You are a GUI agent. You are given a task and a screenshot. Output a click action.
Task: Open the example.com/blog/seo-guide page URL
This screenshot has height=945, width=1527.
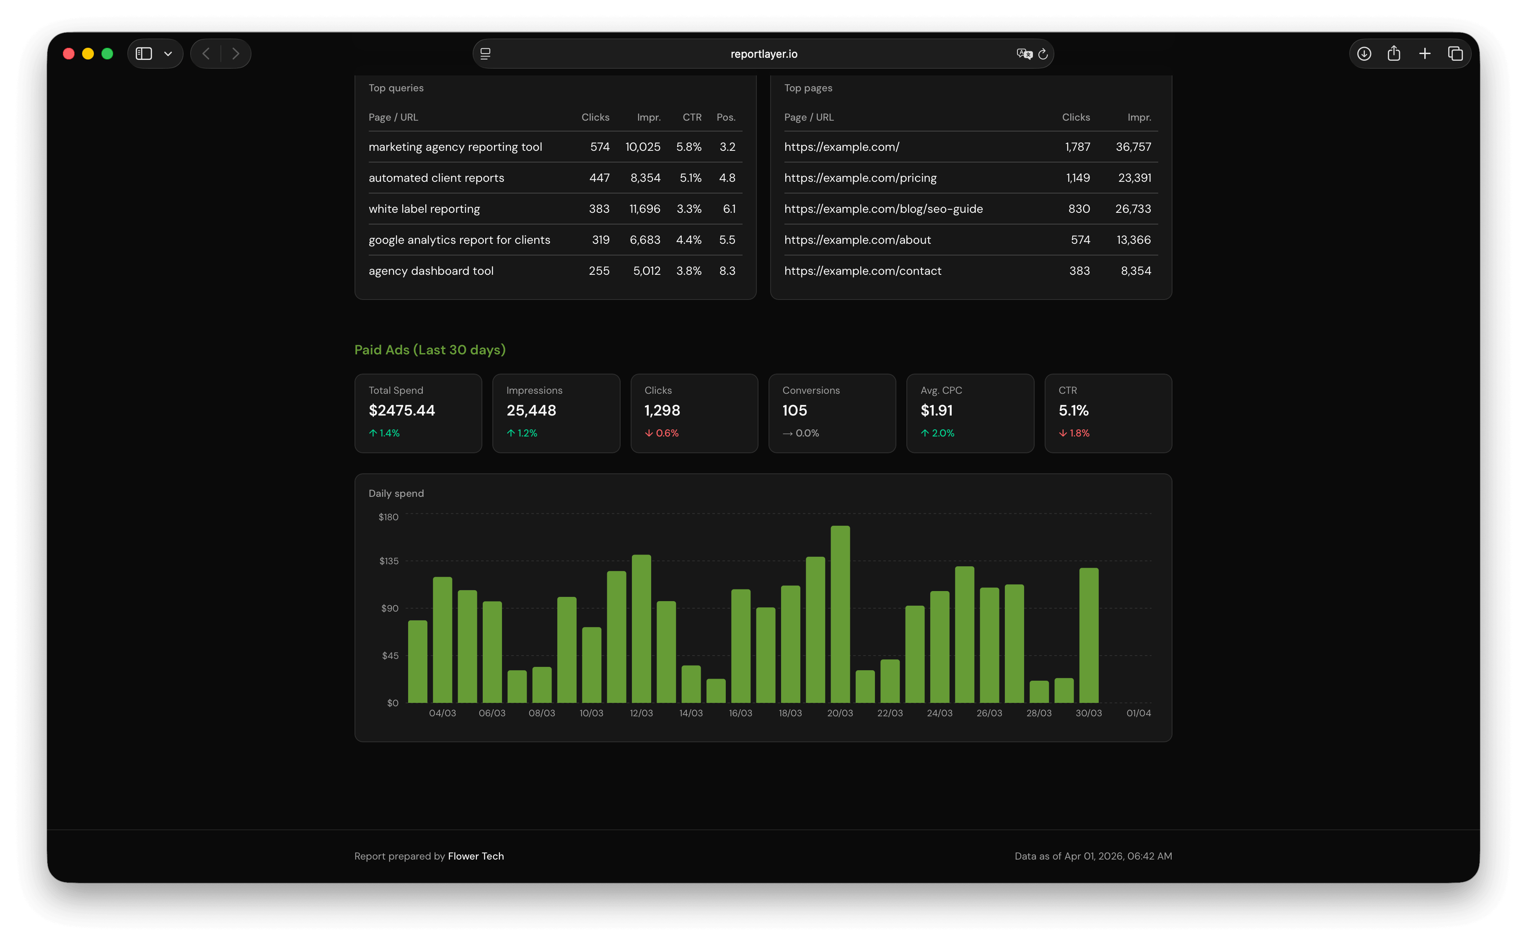click(884, 209)
